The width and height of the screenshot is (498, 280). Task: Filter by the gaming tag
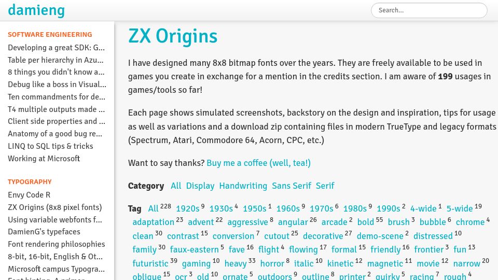[196, 263]
